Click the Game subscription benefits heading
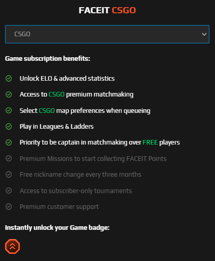215x261 pixels. tap(47, 59)
